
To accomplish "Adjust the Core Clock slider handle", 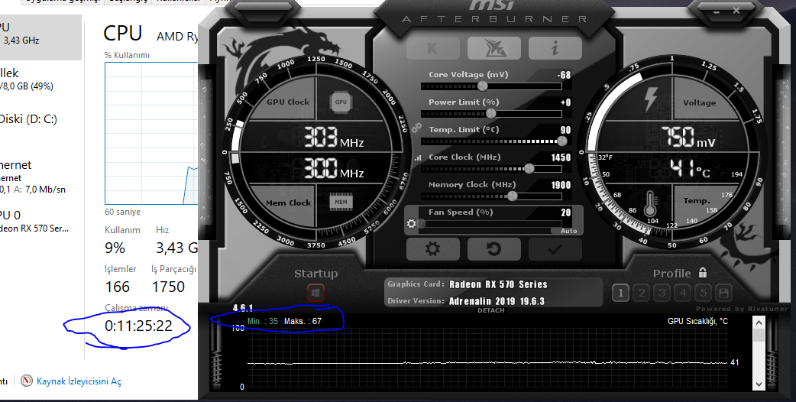I will [529, 168].
